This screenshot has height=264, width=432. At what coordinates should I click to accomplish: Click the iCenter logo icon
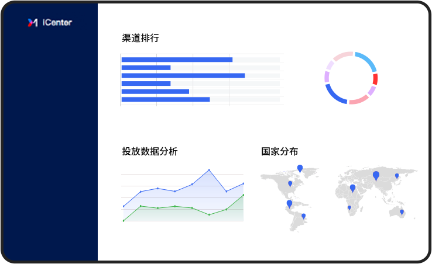[33, 23]
